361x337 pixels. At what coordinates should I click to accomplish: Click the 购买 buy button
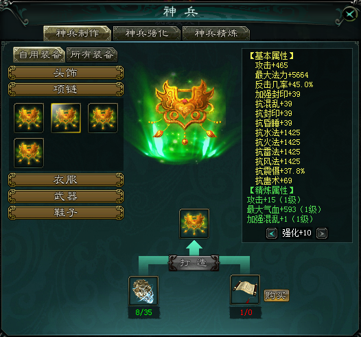(x=276, y=295)
